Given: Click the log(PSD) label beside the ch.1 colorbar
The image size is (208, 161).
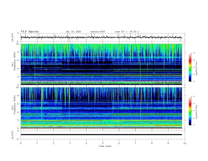Looking at the screenshot, I should [x=196, y=69].
